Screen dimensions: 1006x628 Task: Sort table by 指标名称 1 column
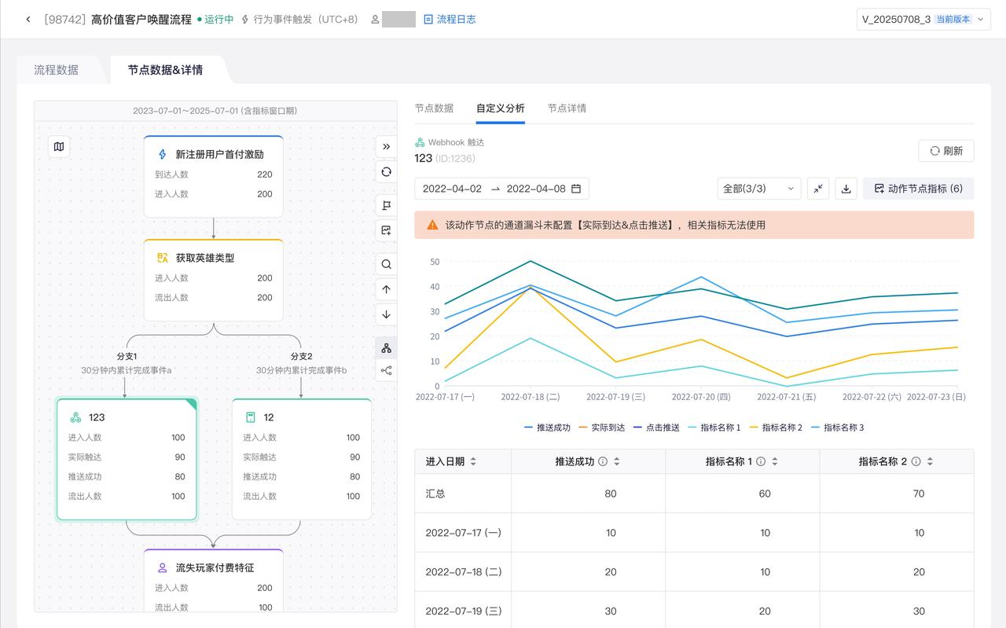tap(775, 462)
